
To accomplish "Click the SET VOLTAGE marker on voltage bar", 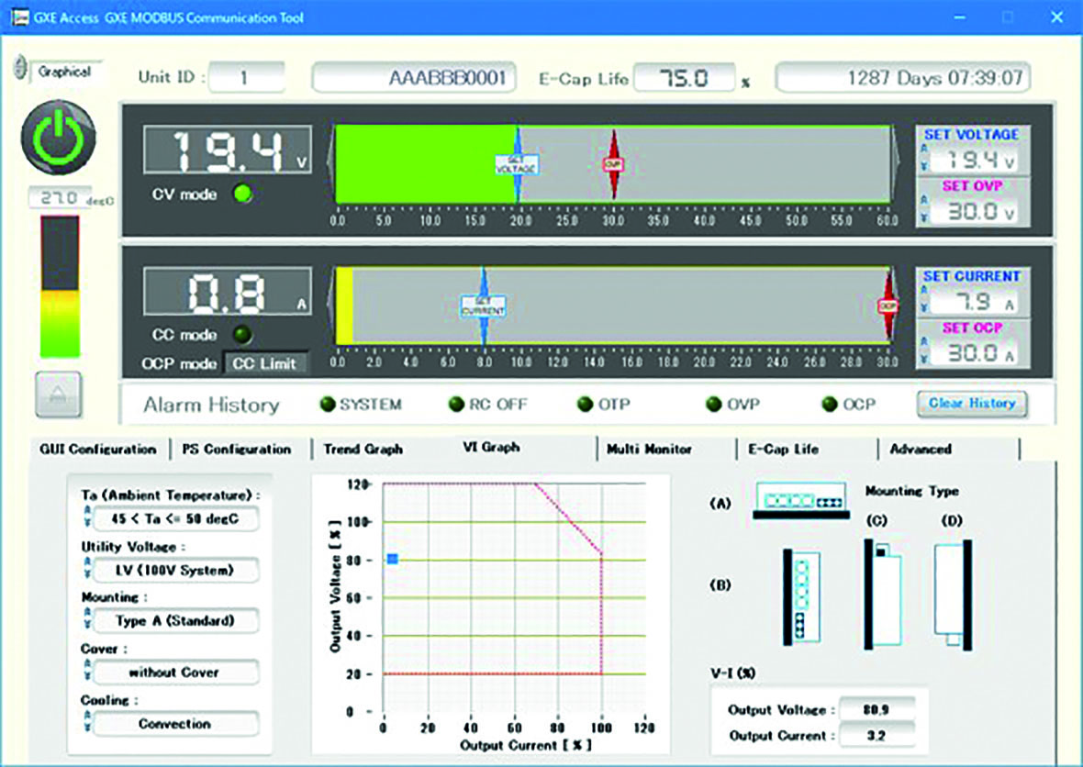I will [x=517, y=163].
